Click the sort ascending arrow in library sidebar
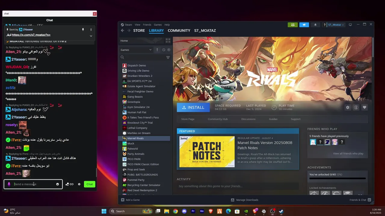Viewport: 385px width, 216px height. coord(157,50)
